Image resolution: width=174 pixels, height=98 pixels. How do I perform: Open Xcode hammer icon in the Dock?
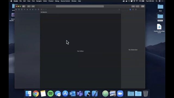tap(95, 94)
